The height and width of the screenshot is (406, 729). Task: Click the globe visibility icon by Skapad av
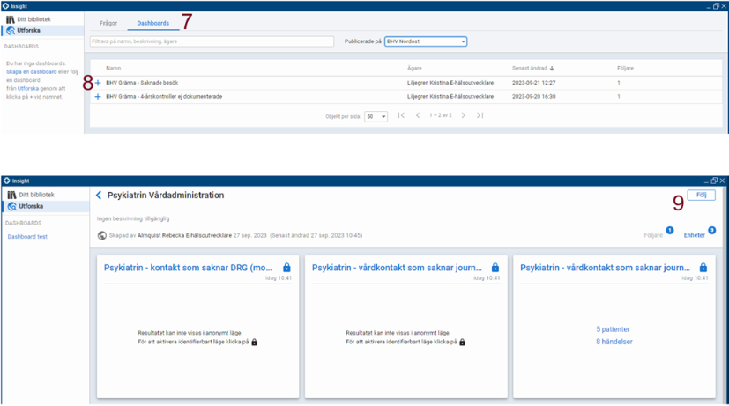pyautogui.click(x=102, y=235)
